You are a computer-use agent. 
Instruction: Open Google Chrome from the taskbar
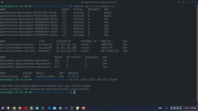point(14,108)
